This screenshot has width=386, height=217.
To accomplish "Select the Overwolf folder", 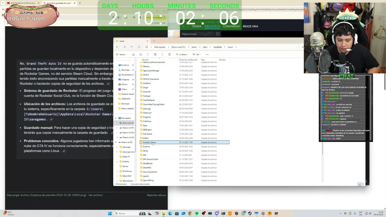I will pos(147,92).
